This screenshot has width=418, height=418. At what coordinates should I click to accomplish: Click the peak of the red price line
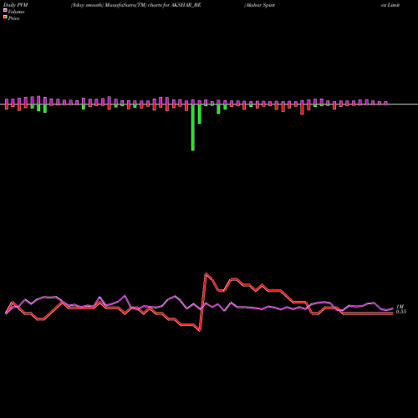coord(206,273)
